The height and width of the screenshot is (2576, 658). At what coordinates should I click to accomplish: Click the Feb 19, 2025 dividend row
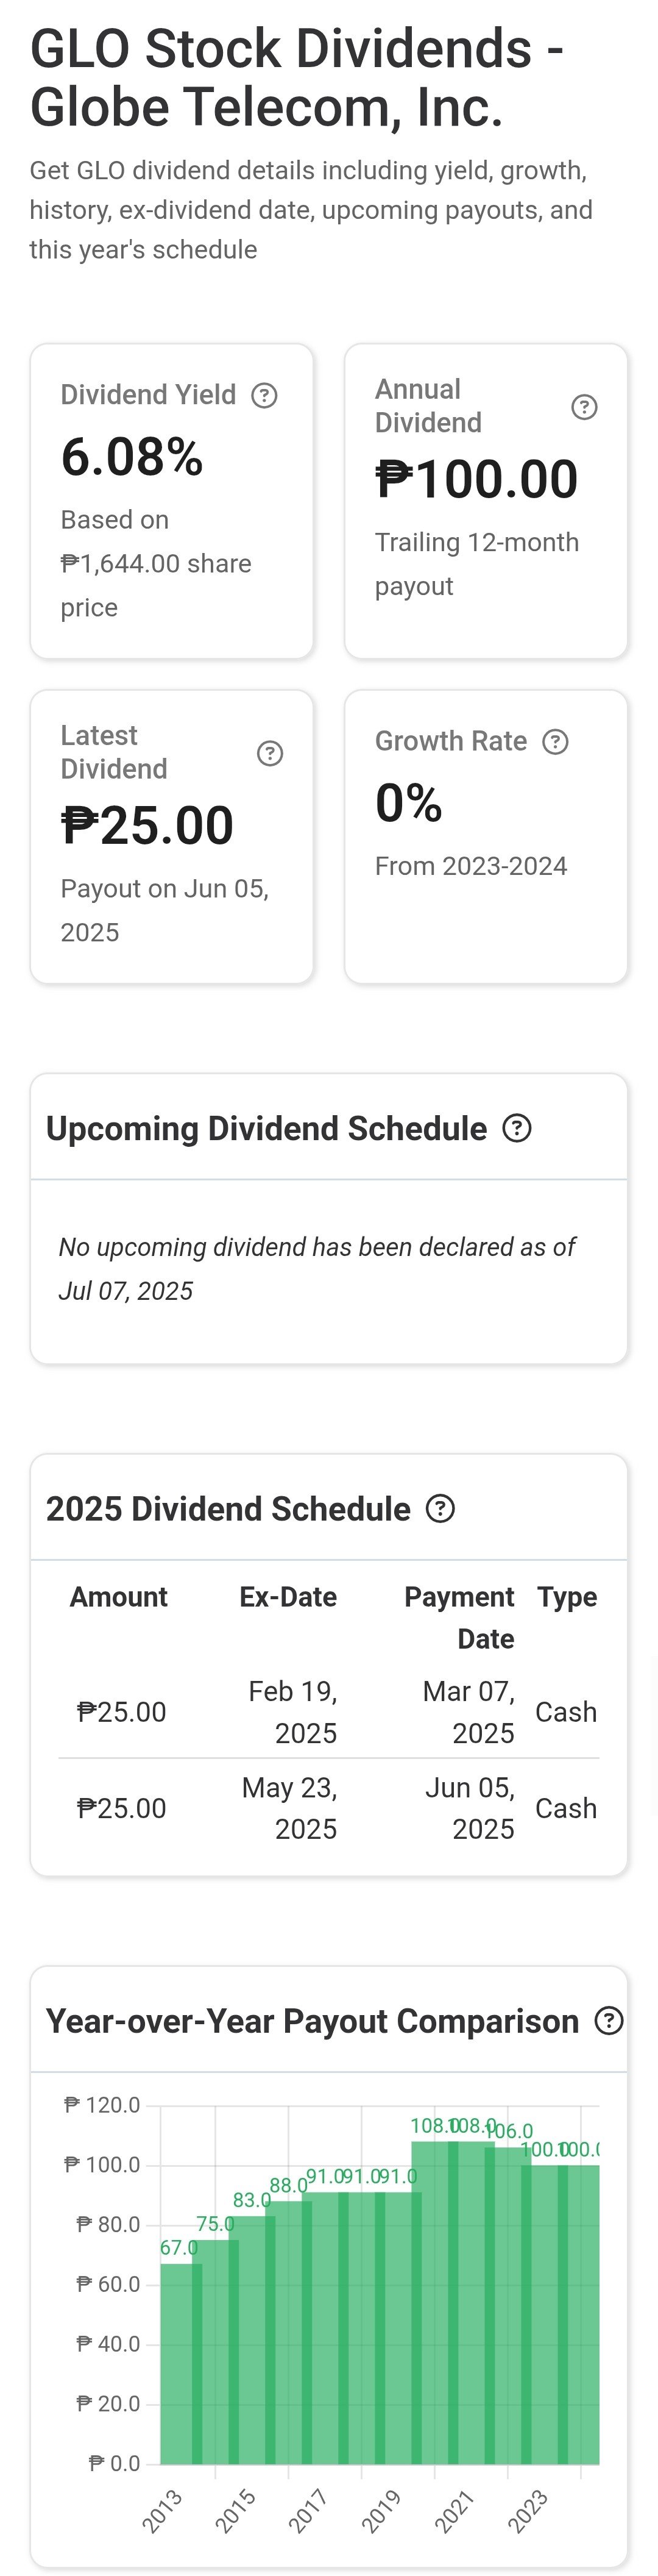pos(329,1711)
